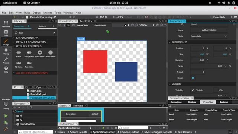The image size is (238, 134).
Task: Pick the Tab Button component
Action: [19, 64]
